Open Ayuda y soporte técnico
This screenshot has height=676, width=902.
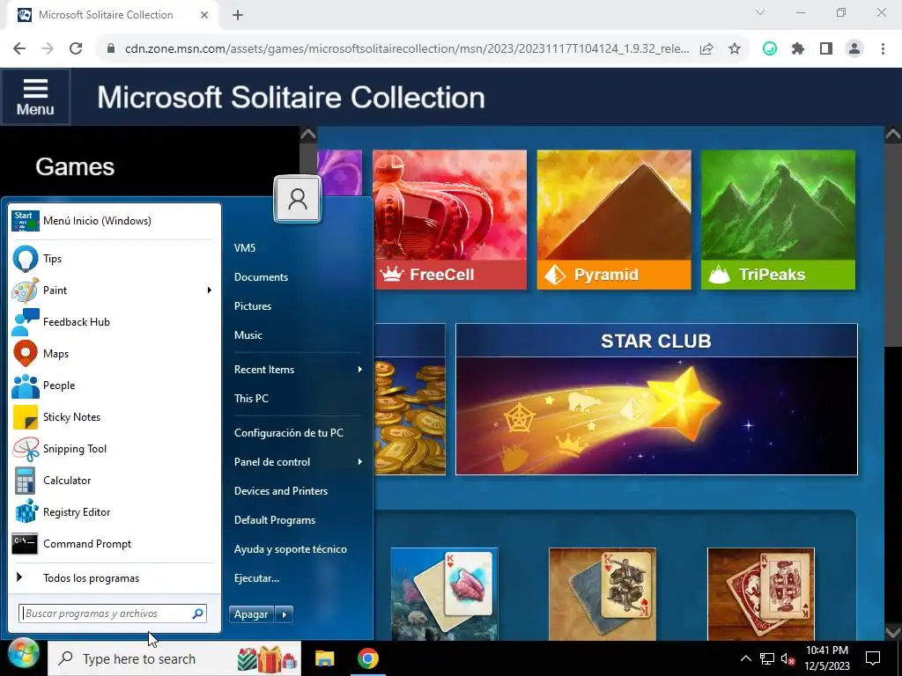(291, 549)
